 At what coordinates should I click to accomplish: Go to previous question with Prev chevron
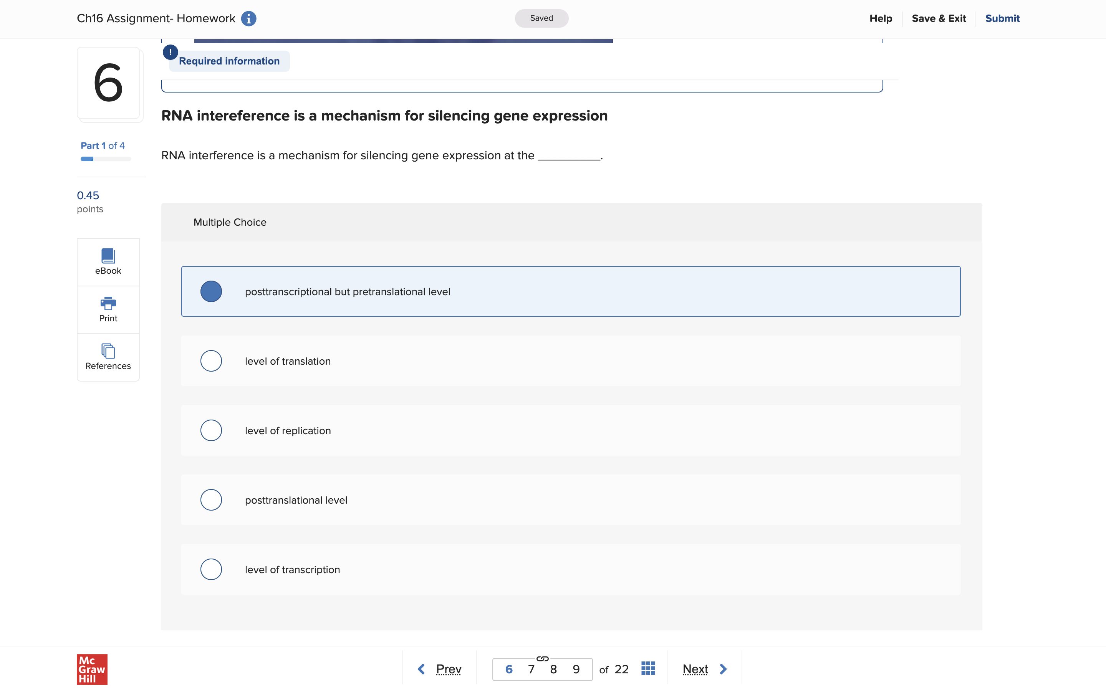pyautogui.click(x=421, y=669)
